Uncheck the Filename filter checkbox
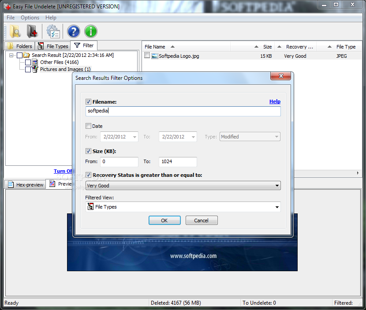 [x=88, y=102]
